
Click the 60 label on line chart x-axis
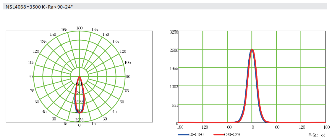click(x=277, y=127)
